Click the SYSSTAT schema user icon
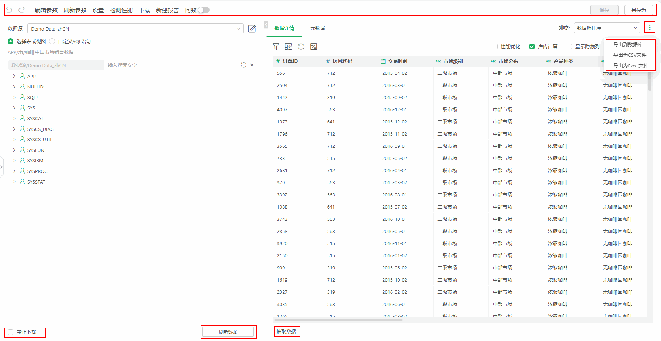The width and height of the screenshot is (661, 341). 23,181
